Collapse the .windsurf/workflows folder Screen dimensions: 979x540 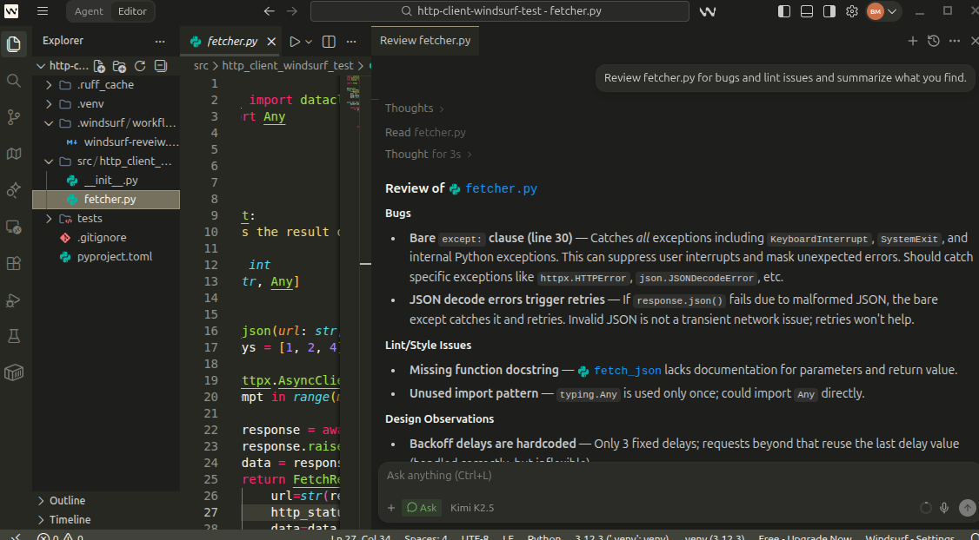tap(106, 122)
